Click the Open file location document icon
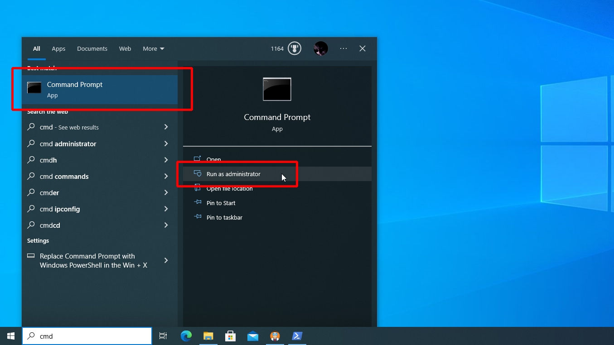The image size is (614, 345). click(197, 188)
